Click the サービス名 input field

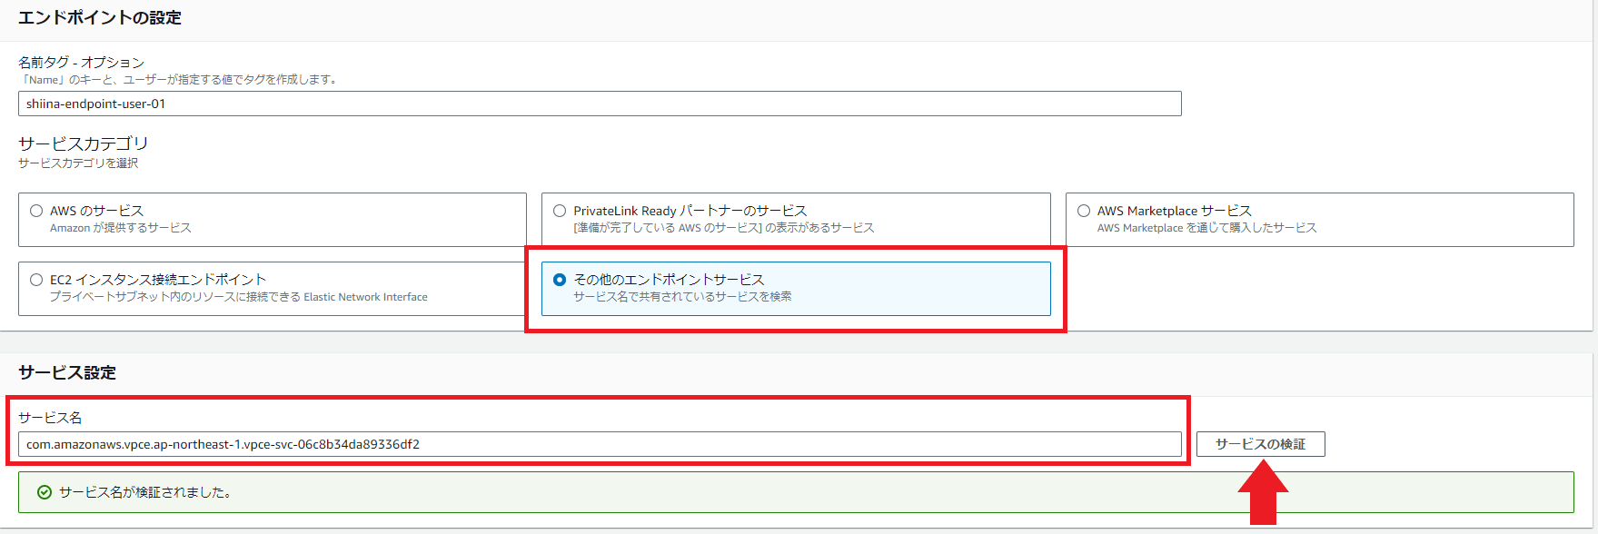coord(600,444)
